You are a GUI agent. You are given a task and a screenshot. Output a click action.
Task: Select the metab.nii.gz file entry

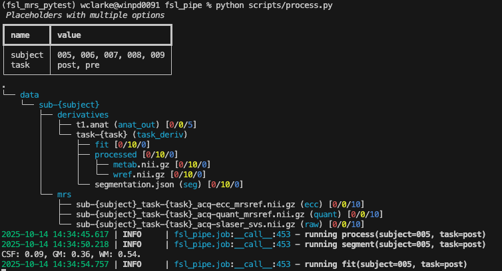point(134,164)
